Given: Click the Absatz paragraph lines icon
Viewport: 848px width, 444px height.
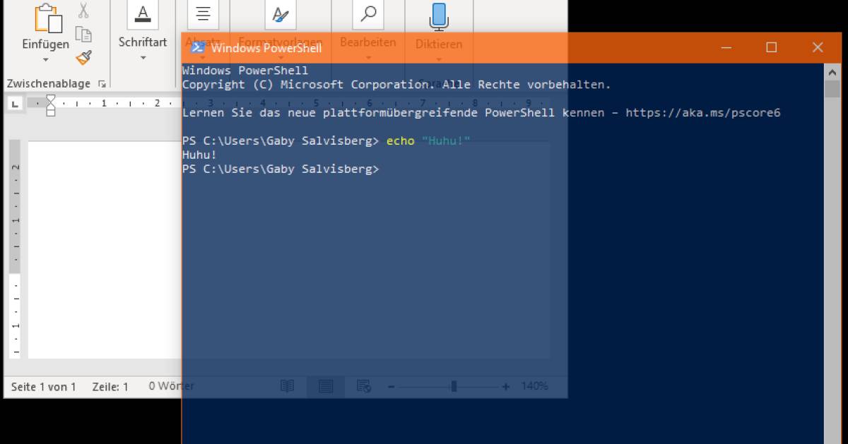Looking at the screenshot, I should click(x=203, y=13).
